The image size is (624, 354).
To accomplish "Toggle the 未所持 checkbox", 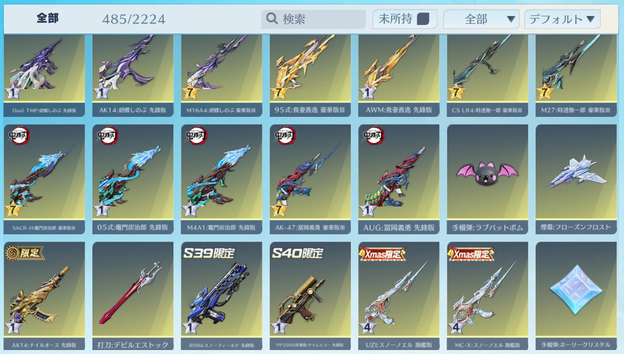I will [x=423, y=19].
